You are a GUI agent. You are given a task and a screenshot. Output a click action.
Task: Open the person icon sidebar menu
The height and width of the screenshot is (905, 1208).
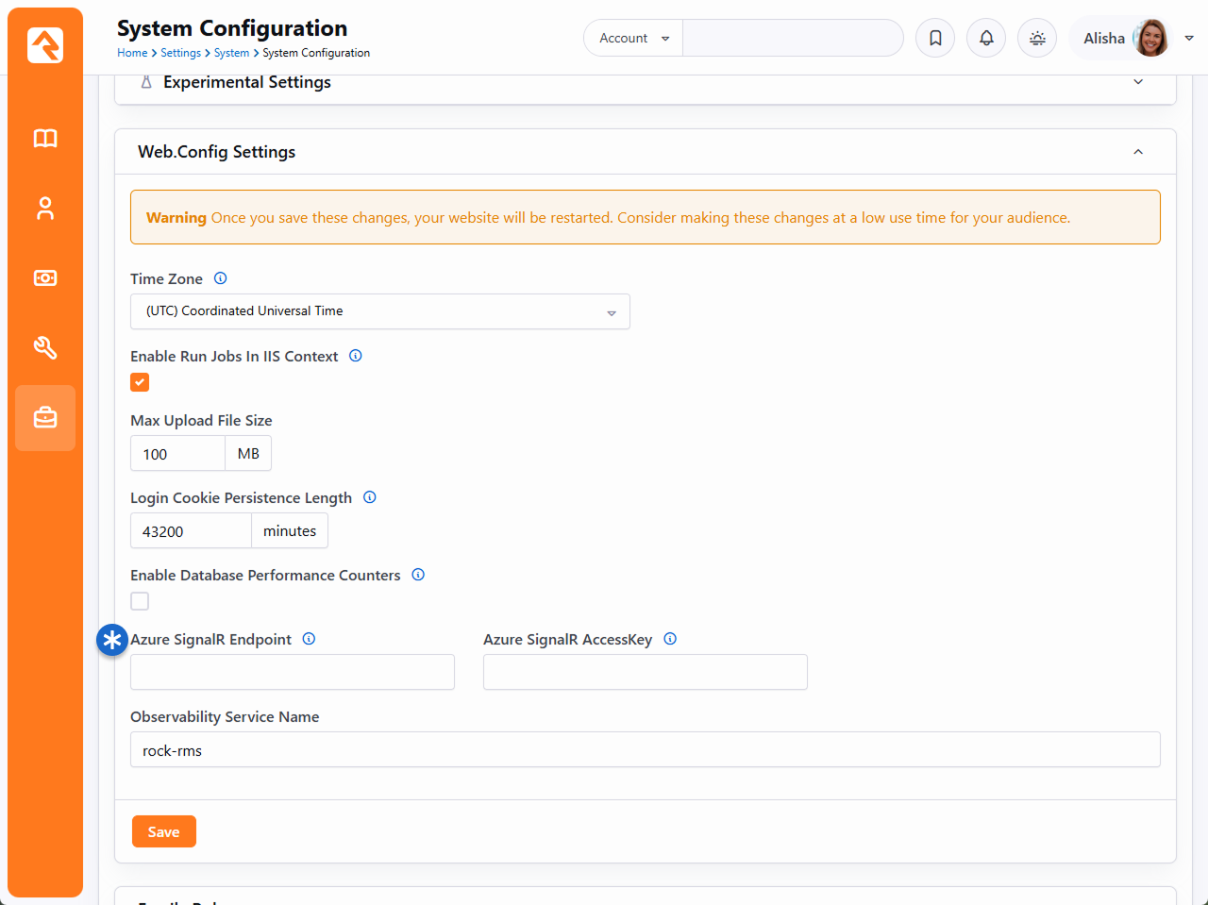click(x=45, y=209)
